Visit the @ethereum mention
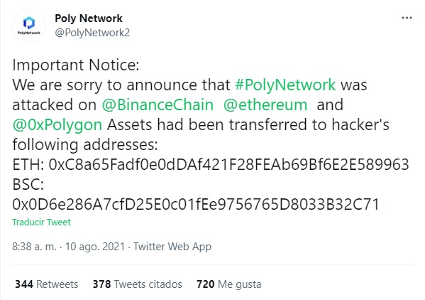 point(265,105)
